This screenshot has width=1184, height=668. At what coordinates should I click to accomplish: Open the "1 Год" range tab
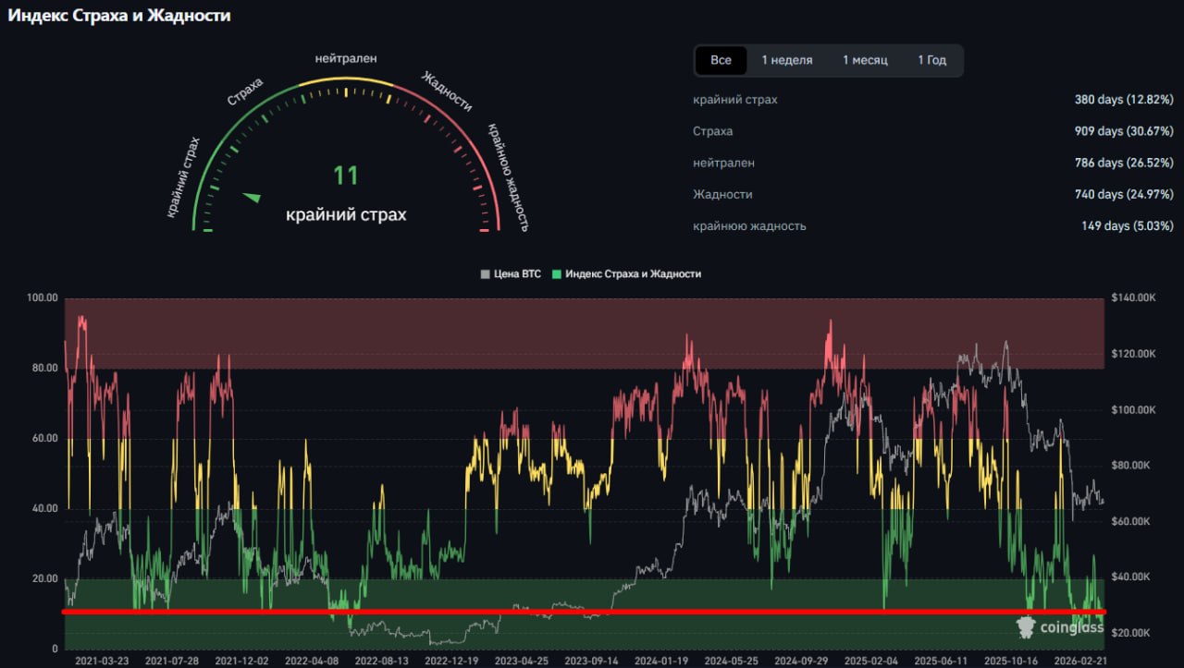(931, 60)
